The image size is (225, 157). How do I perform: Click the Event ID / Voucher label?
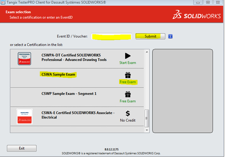tap(72, 36)
